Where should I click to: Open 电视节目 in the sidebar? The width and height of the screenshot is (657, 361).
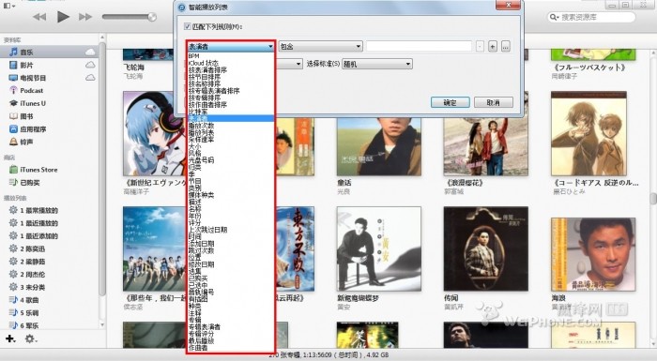pos(33,78)
